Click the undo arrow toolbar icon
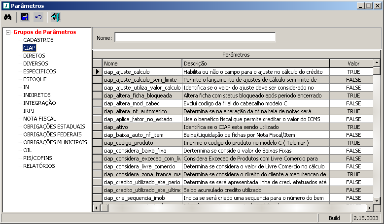The height and width of the screenshot is (224, 384). (38, 17)
